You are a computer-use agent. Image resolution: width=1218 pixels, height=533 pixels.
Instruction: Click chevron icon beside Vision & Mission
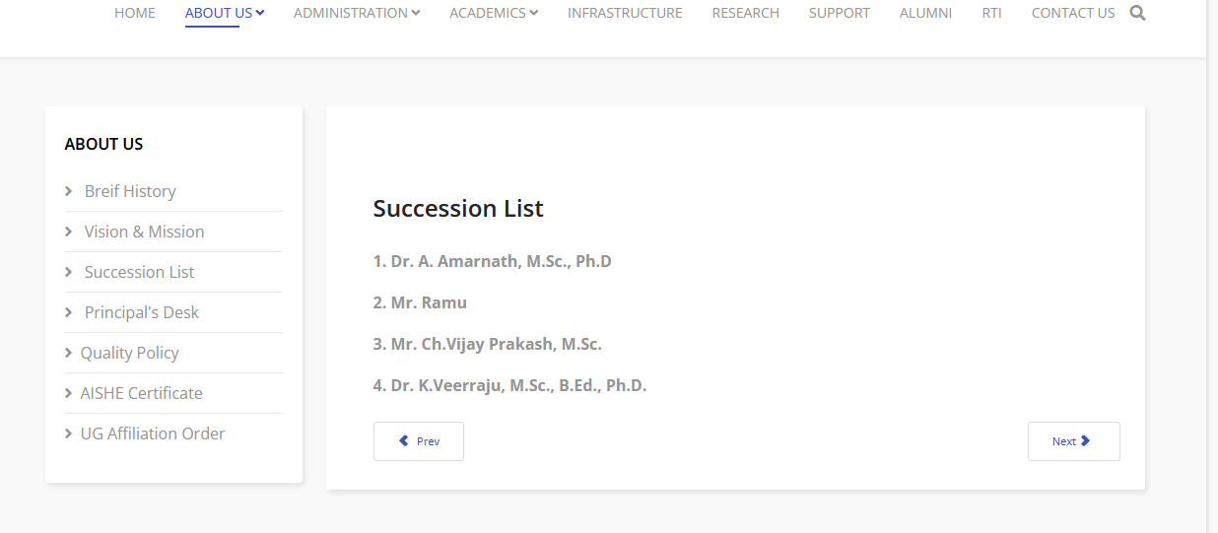[x=69, y=232]
